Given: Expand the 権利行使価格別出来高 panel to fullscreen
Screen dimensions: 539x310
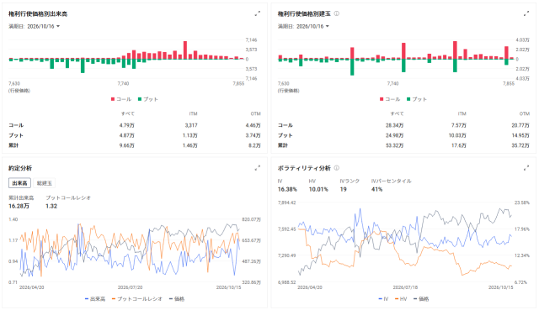Looking at the screenshot, I should (257, 13).
